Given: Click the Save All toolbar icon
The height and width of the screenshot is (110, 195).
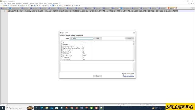Looking at the screenshot, I should tap(8, 5).
